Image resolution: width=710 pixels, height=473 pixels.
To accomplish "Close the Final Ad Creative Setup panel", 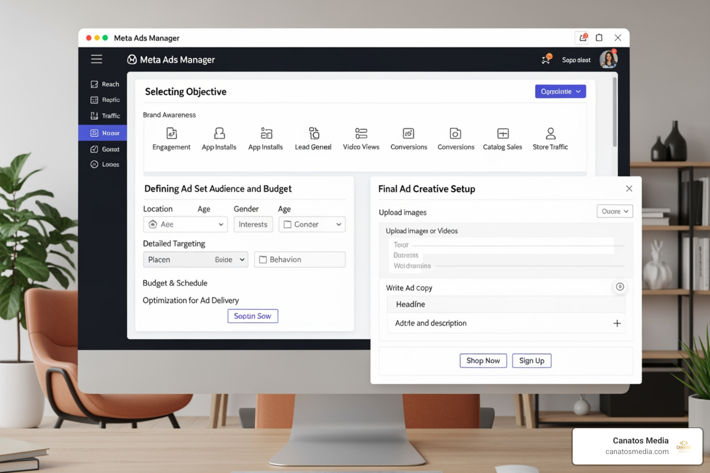I will pyautogui.click(x=629, y=188).
